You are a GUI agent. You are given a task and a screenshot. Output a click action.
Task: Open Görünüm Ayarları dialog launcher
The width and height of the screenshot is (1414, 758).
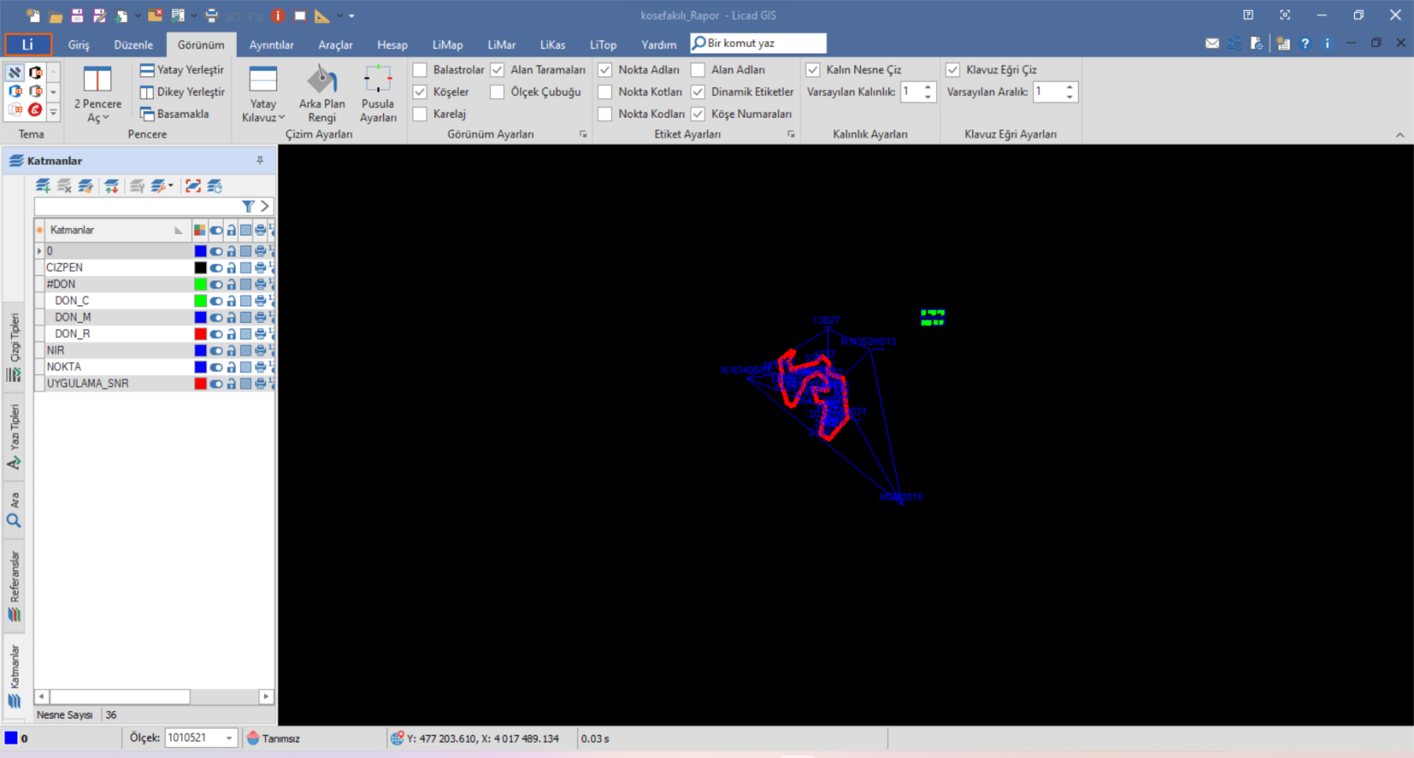[x=582, y=135]
